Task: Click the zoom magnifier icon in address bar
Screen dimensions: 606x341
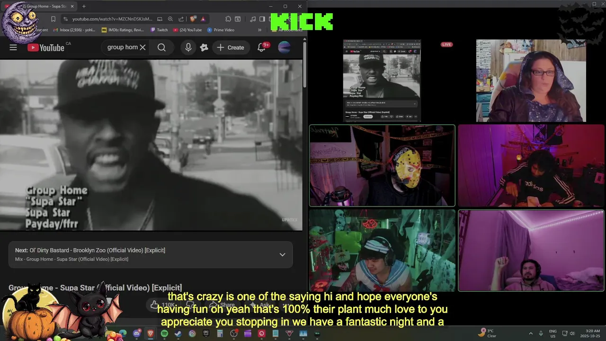Action: [170, 19]
